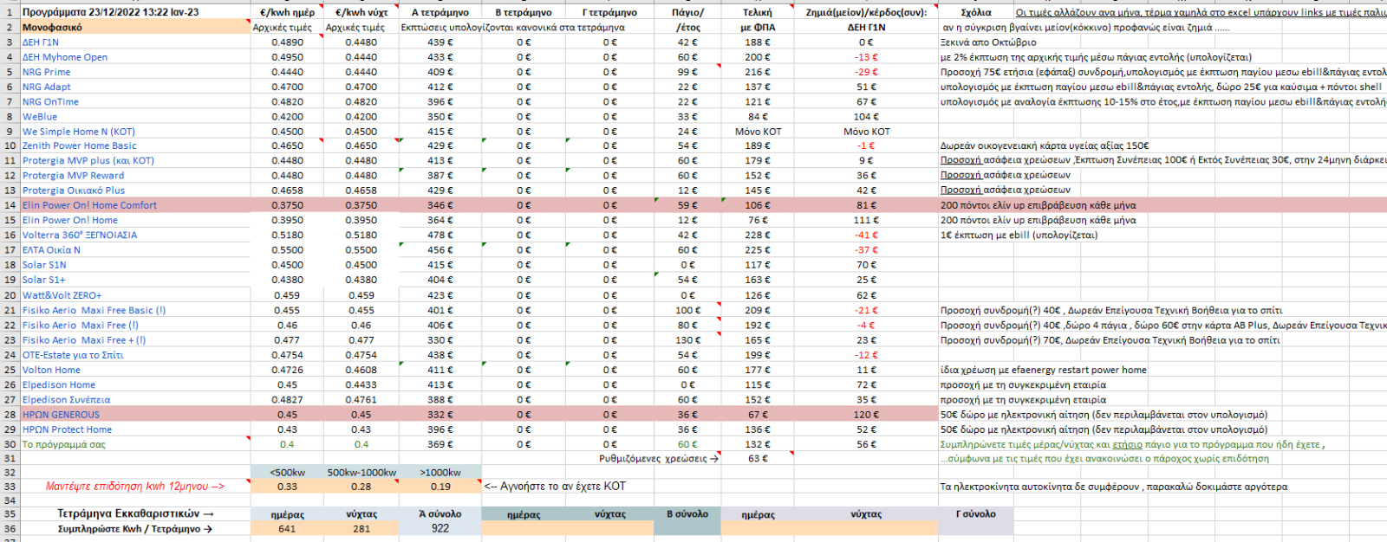This screenshot has width=1387, height=542.
Task: Select the -41 € loss cell
Action: click(x=866, y=235)
